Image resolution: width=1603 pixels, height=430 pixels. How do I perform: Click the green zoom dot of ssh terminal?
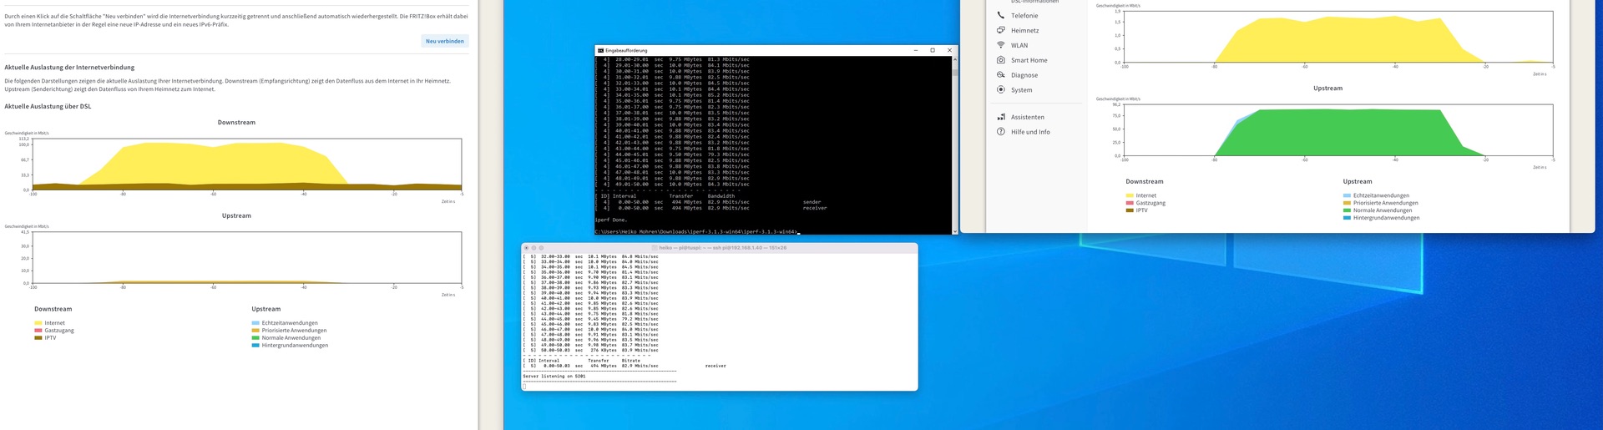(541, 248)
